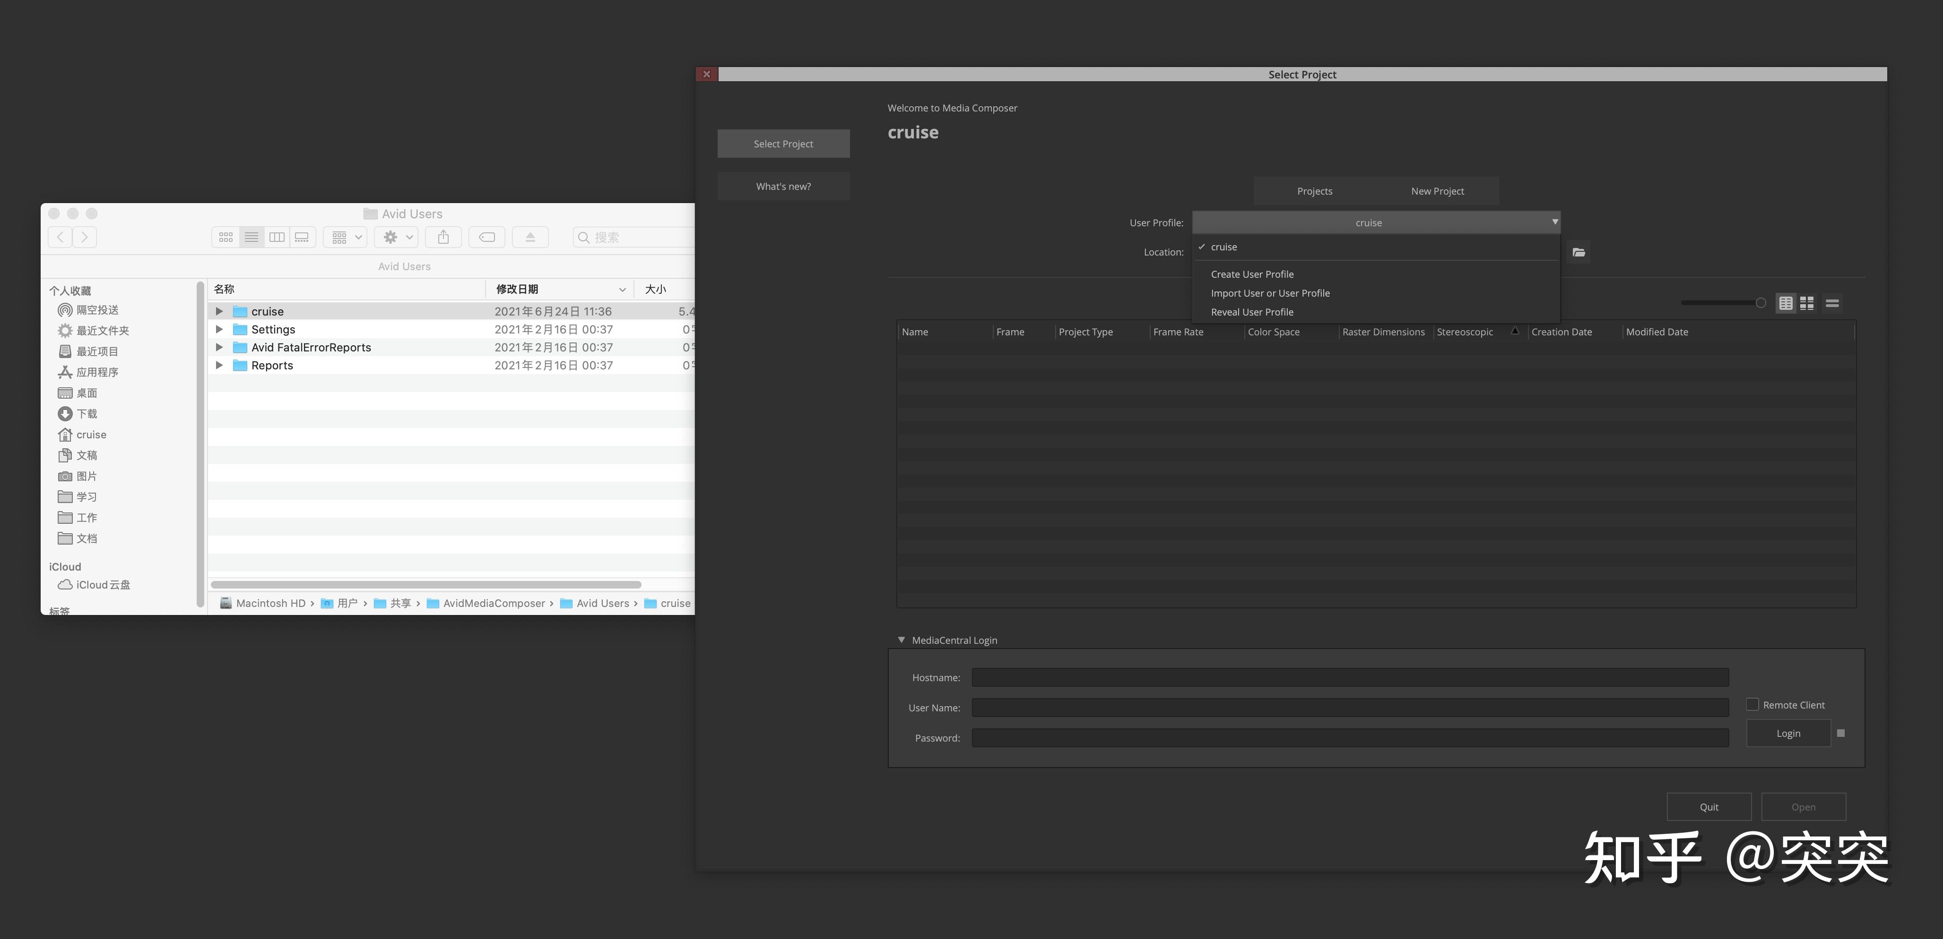This screenshot has width=1943, height=939.
Task: Click into the Hostname input field
Action: click(1349, 677)
